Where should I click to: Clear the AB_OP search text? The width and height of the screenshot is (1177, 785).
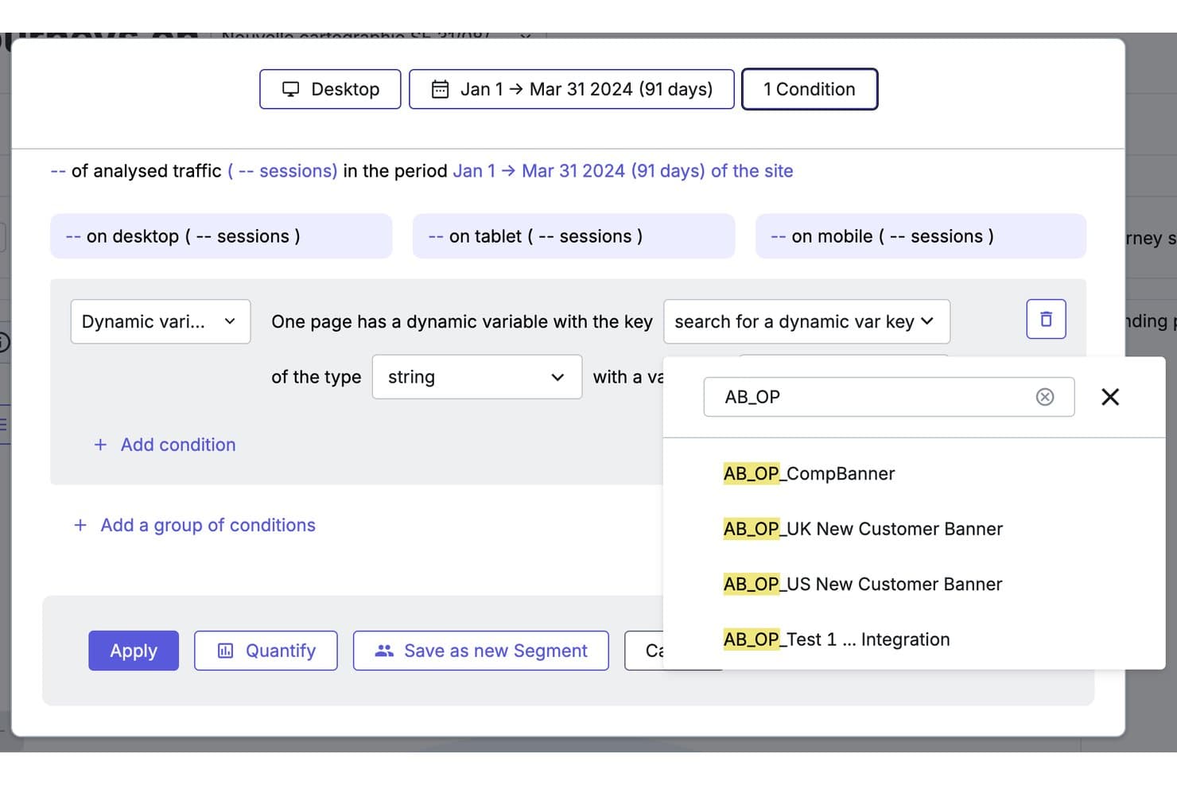[1045, 397]
